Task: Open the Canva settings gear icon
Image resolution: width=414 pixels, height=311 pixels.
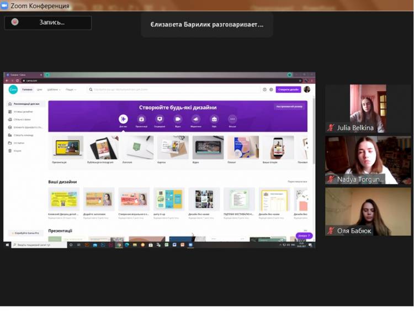Action: [271, 89]
